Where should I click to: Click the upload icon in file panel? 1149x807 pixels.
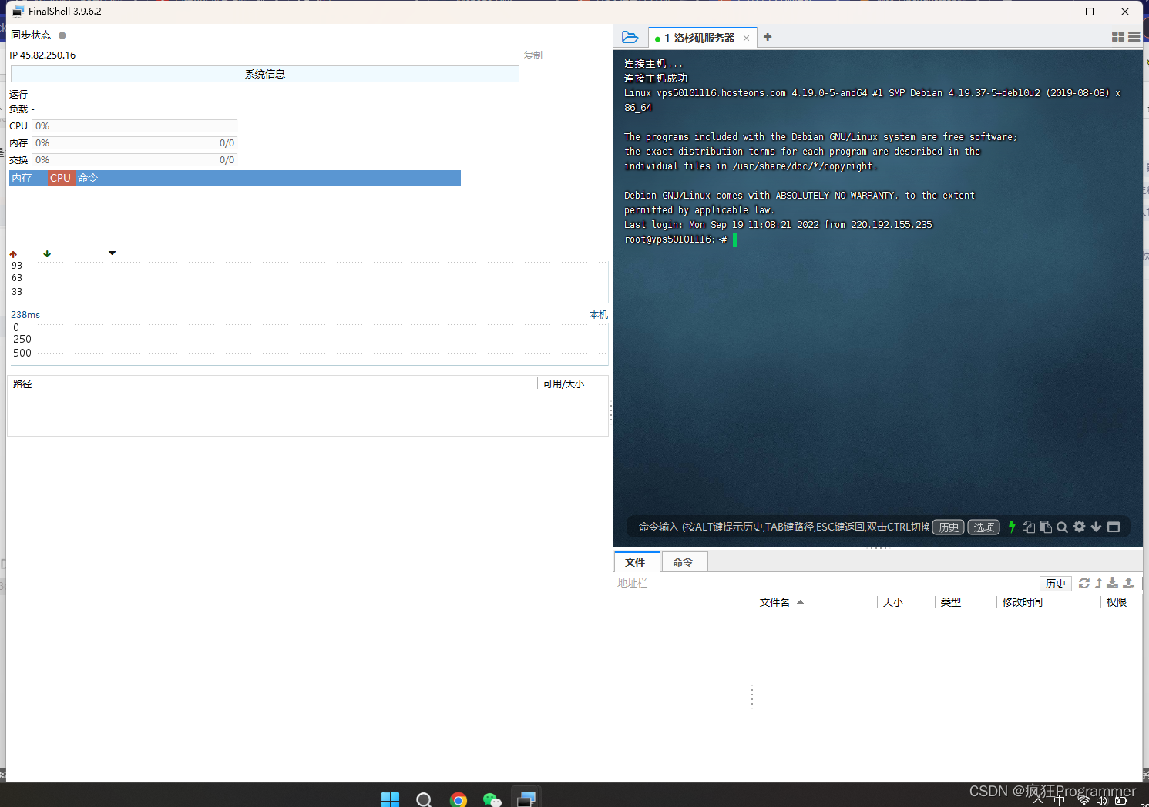click(x=1128, y=583)
